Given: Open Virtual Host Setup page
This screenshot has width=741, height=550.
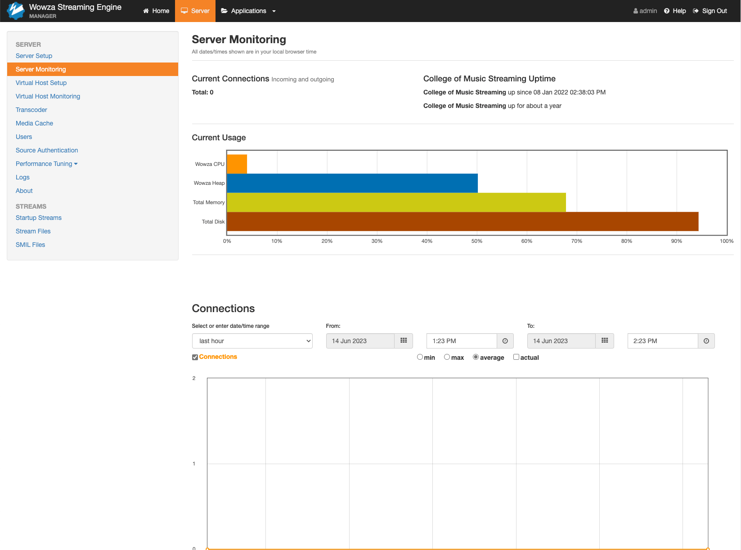Looking at the screenshot, I should (x=41, y=83).
